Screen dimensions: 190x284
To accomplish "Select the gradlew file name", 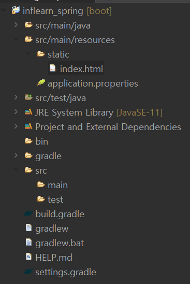I will pos(52,229).
